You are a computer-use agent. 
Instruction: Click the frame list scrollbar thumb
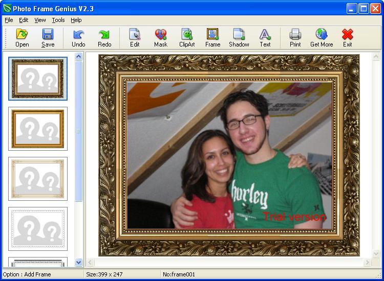(79, 131)
